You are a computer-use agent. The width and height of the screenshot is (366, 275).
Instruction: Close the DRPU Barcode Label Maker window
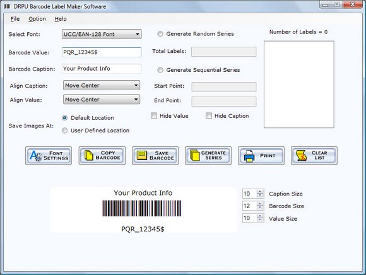pyautogui.click(x=353, y=4)
